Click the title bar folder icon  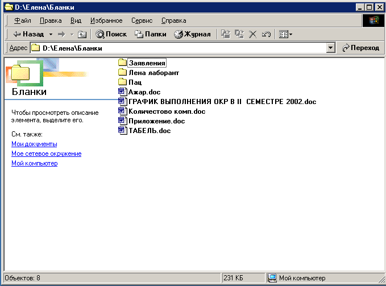(9, 7)
